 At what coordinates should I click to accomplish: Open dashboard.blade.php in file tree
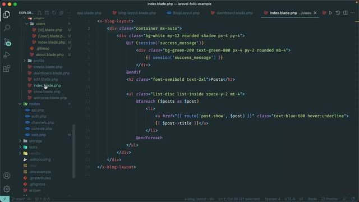click(x=52, y=73)
